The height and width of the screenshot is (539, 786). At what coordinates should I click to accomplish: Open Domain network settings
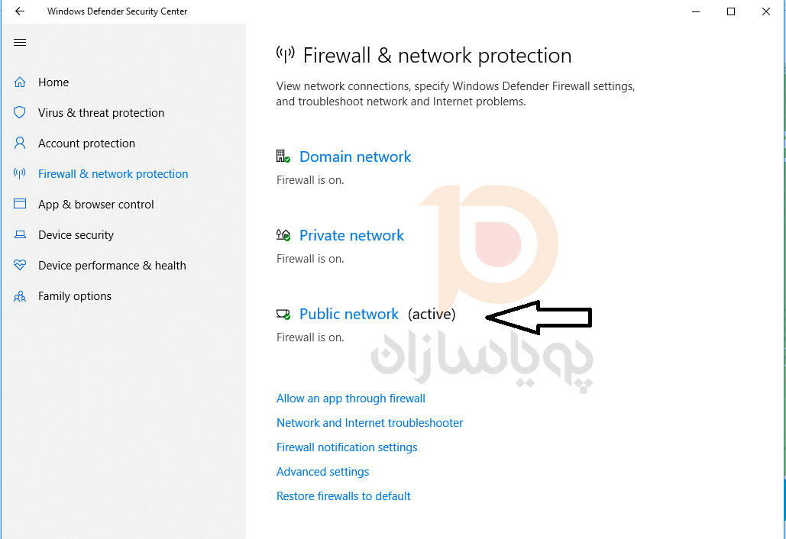[355, 157]
